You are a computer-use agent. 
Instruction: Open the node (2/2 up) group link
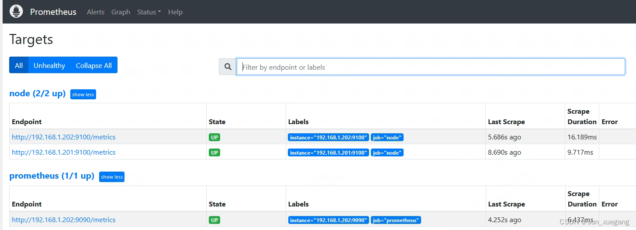coord(37,94)
